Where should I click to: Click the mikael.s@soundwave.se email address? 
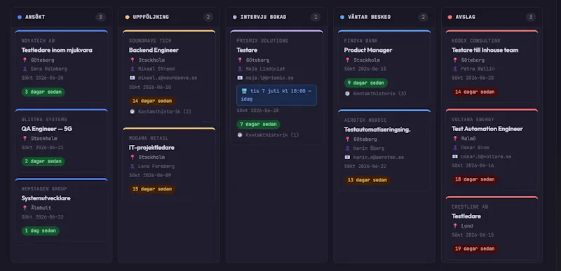pyautogui.click(x=168, y=78)
